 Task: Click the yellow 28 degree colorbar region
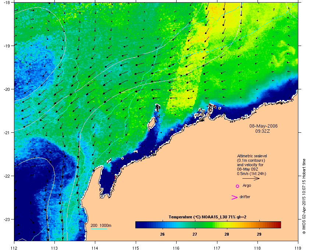(x=227, y=225)
